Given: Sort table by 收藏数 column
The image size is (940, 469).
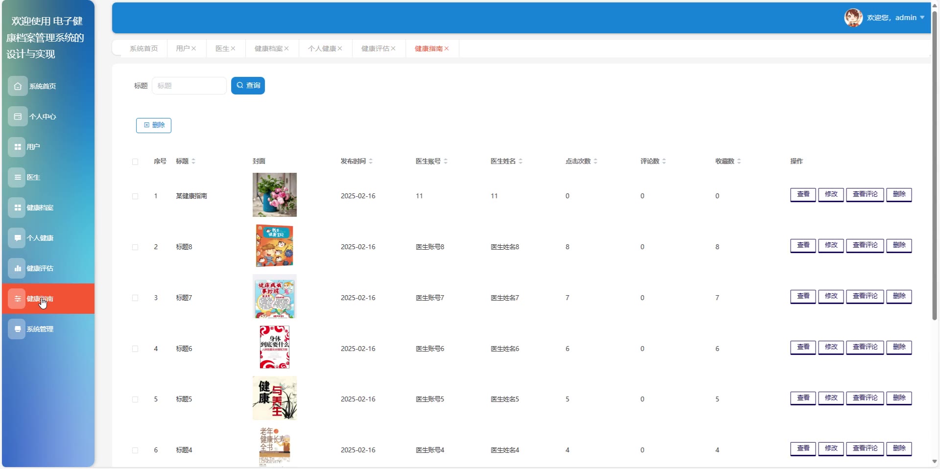Looking at the screenshot, I should [739, 161].
